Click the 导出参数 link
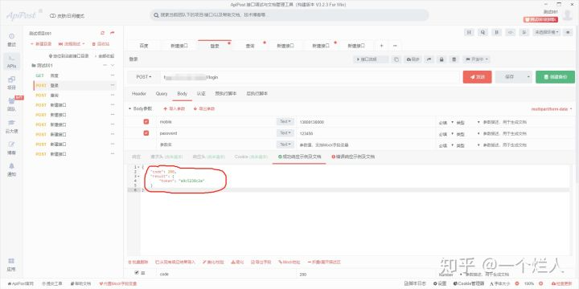This screenshot has height=289, width=579. point(204,109)
